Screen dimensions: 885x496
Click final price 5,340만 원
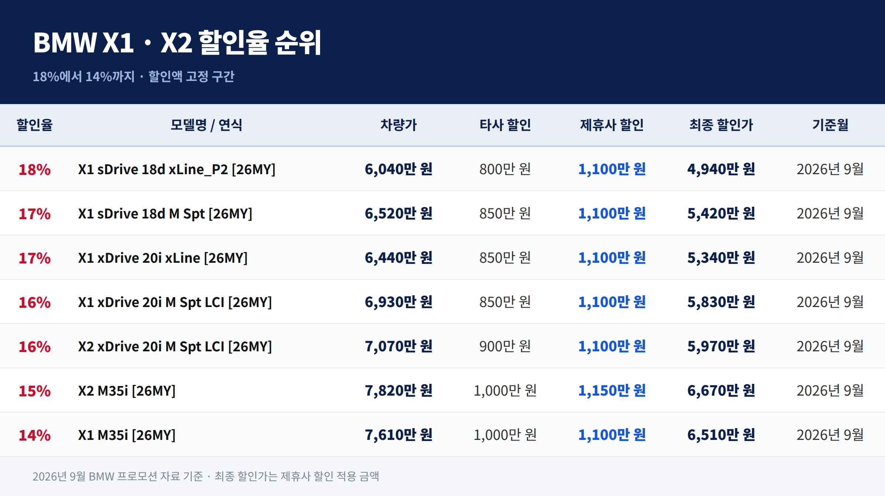pyautogui.click(x=721, y=258)
